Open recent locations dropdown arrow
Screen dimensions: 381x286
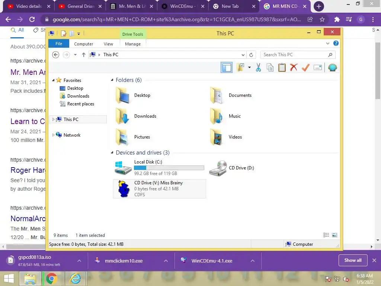tap(75, 55)
